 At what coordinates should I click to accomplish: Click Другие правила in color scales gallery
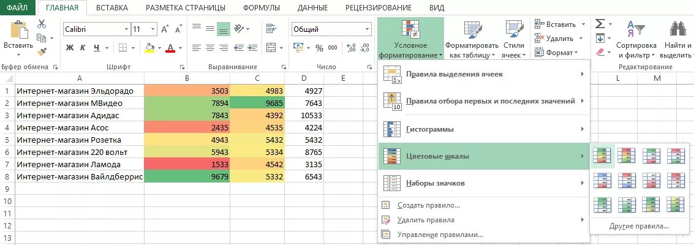tap(639, 226)
